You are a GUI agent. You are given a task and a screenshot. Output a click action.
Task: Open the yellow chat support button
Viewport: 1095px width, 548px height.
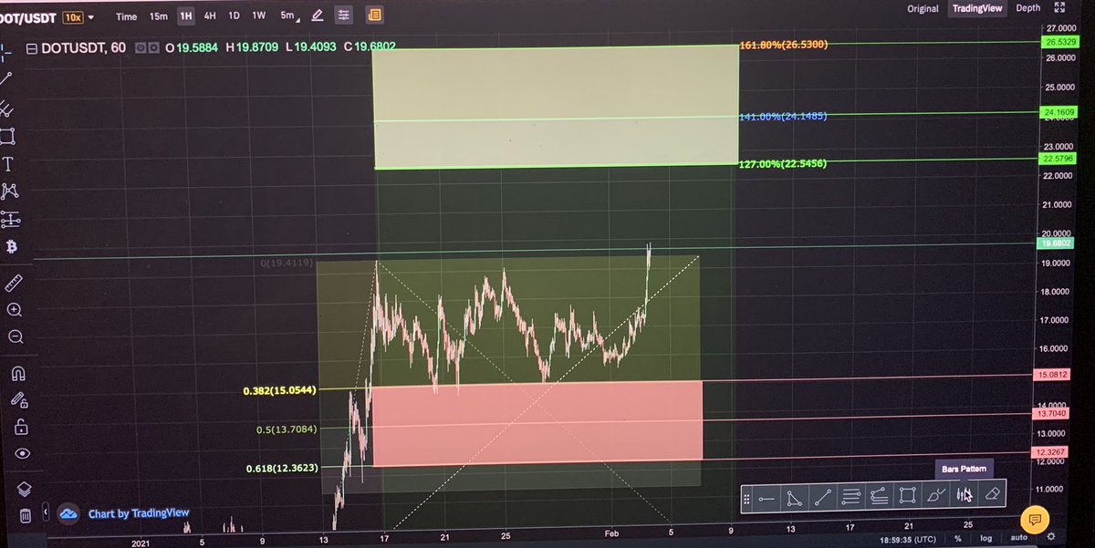(x=1034, y=520)
